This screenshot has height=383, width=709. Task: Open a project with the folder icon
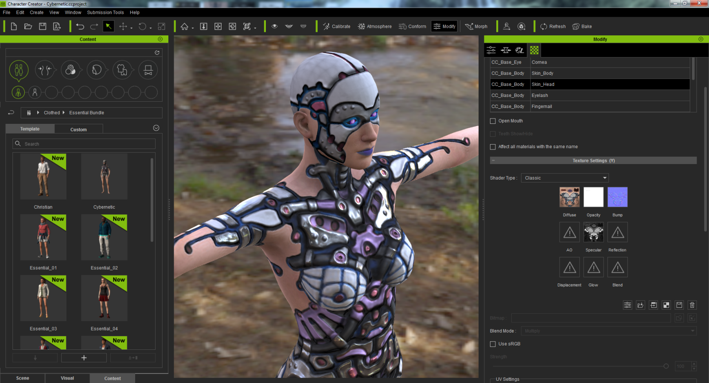tap(28, 27)
